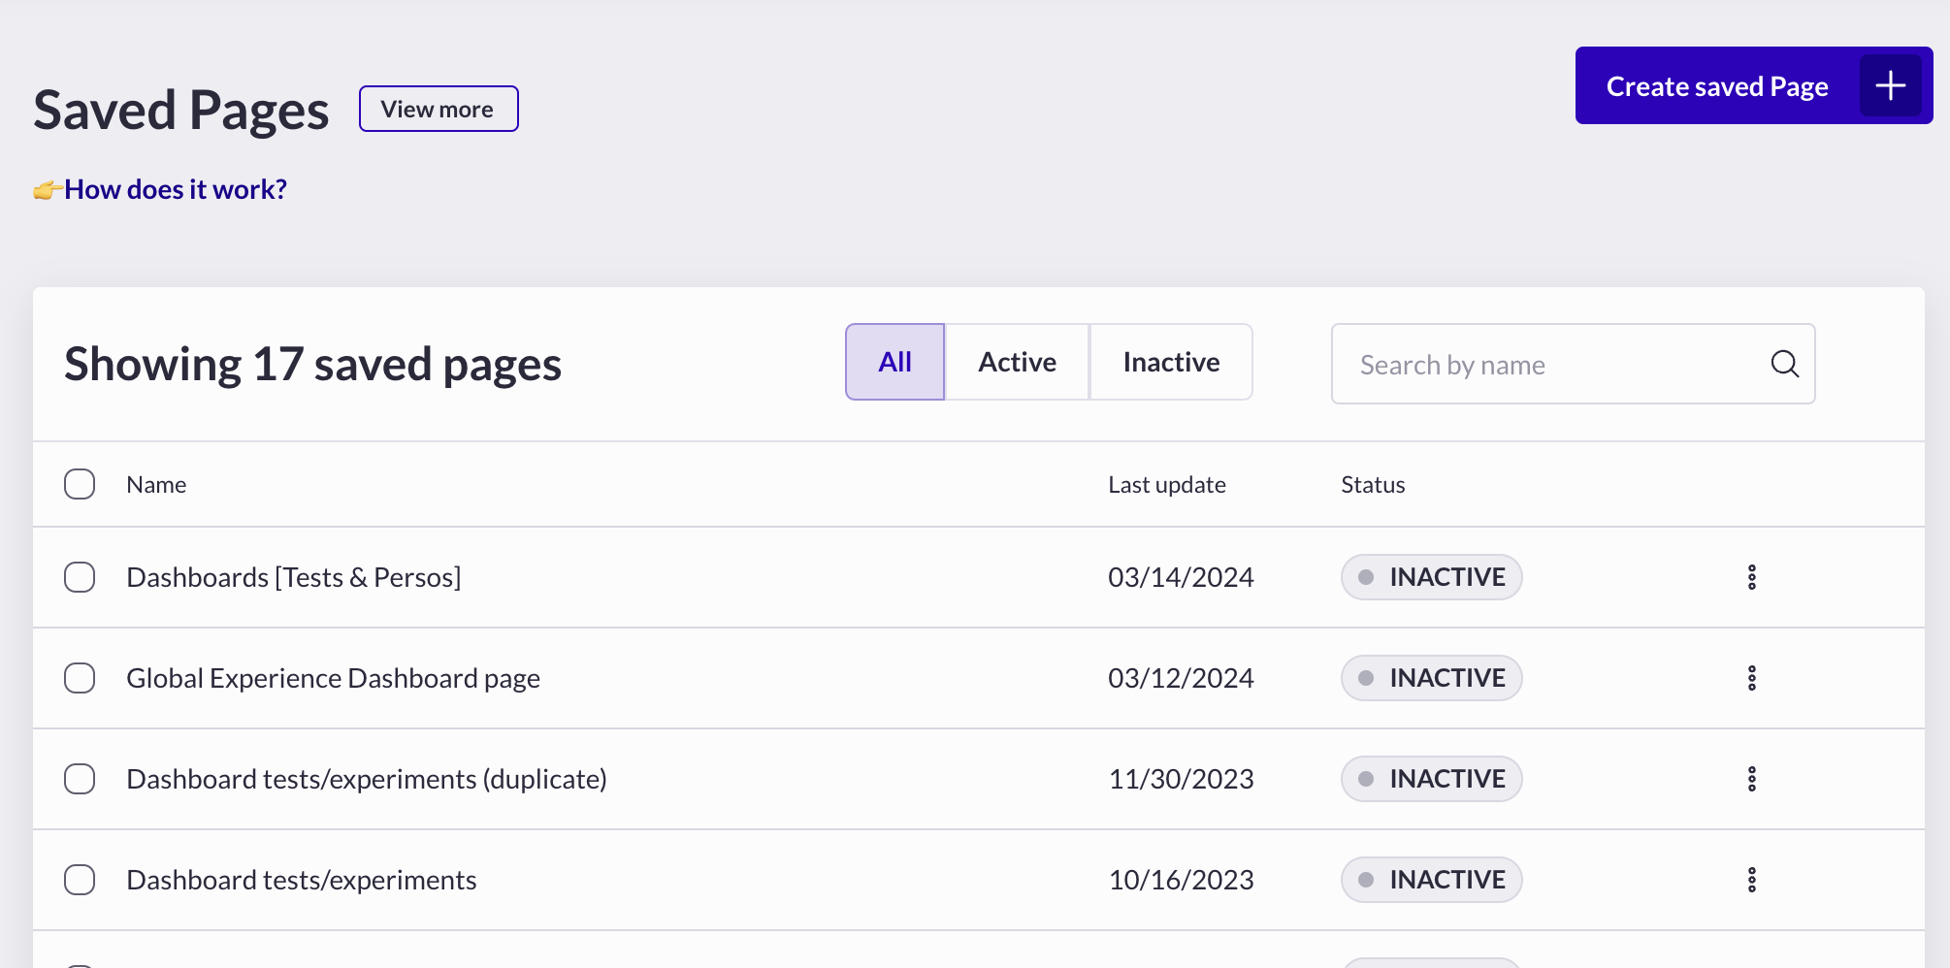Click INACTIVE badge in the 10/16/2023 row

(1432, 880)
